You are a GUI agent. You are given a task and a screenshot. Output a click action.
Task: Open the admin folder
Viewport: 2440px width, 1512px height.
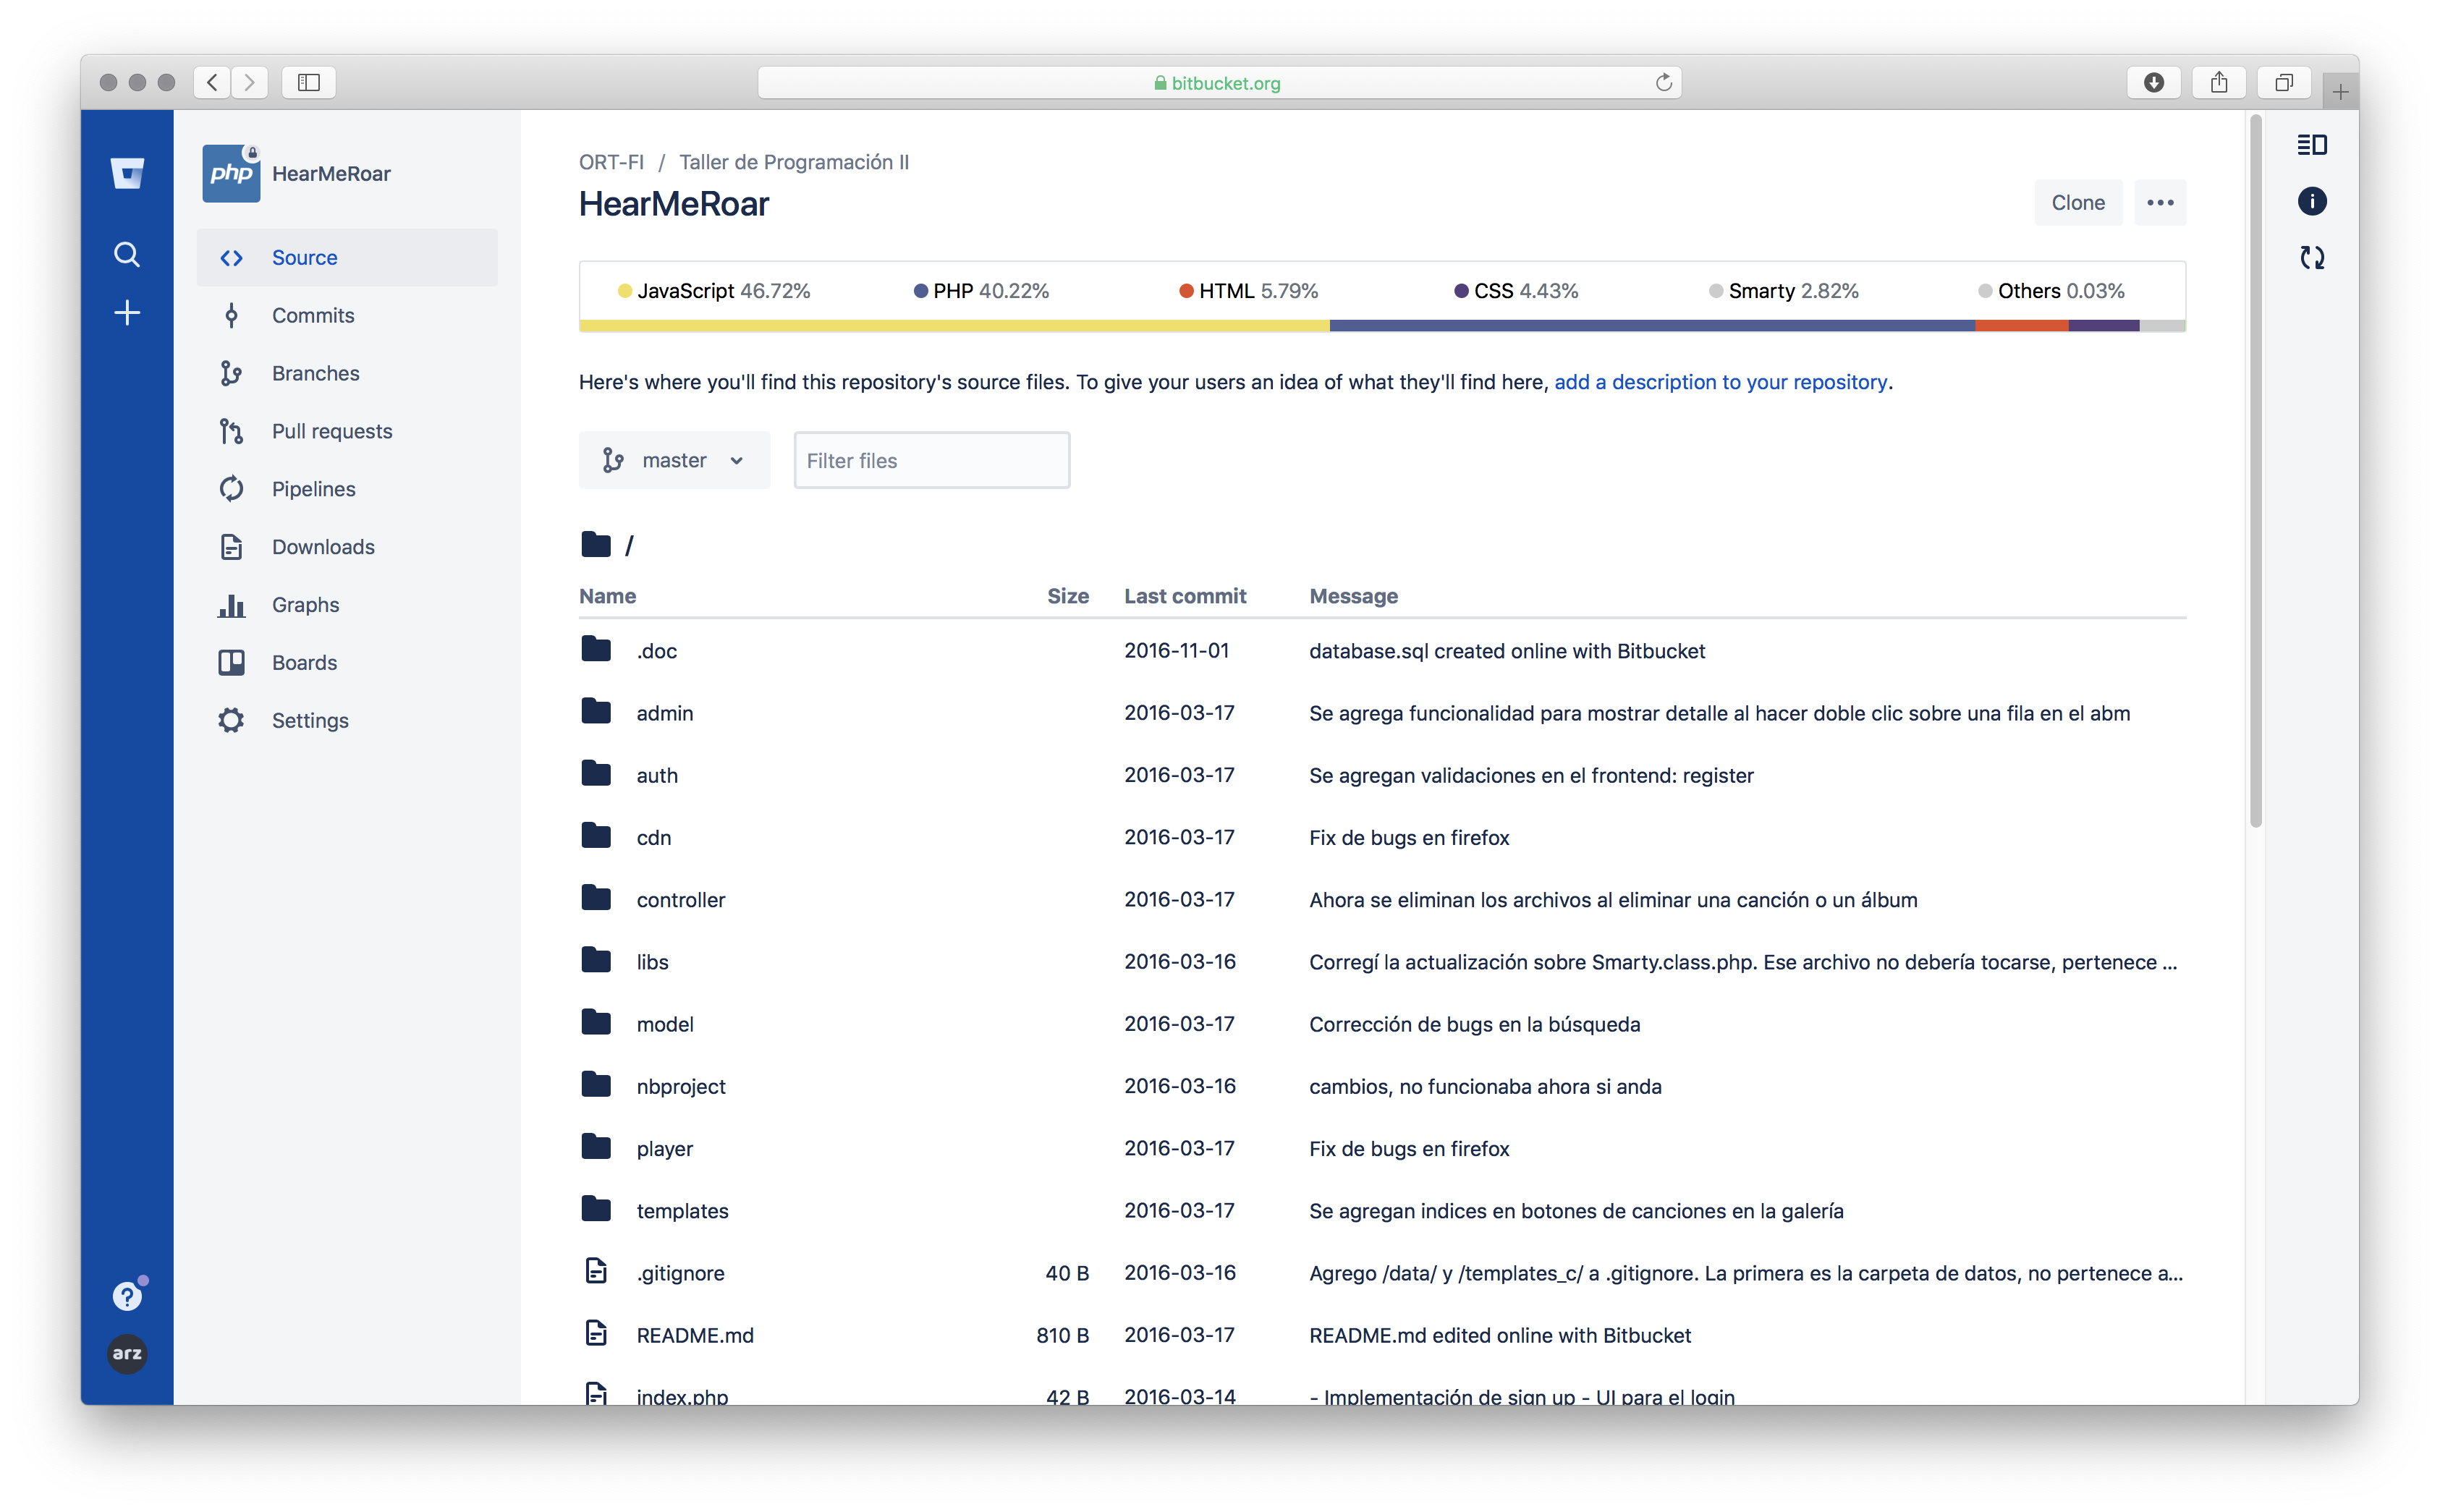(666, 713)
